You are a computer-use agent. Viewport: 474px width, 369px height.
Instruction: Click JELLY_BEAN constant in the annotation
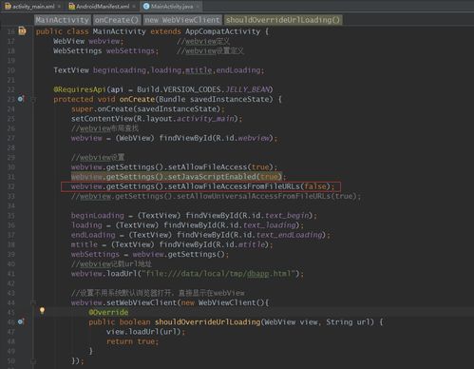tap(247, 89)
